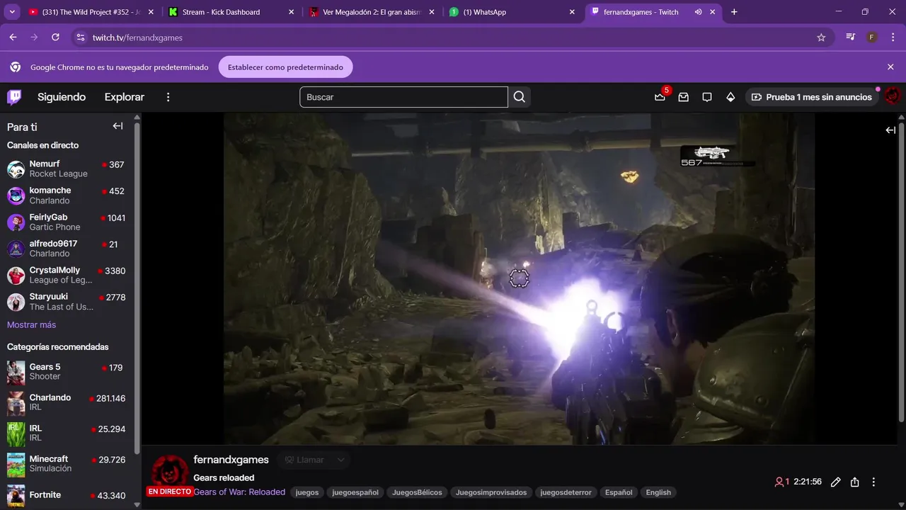This screenshot has height=510, width=906.
Task: Open Minecraft recommended category
Action: pyautogui.click(x=67, y=464)
